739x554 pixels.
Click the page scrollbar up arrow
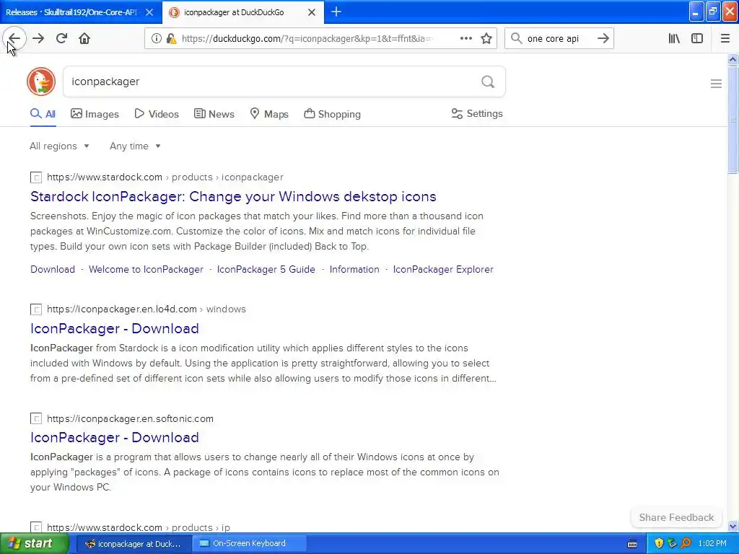point(733,59)
